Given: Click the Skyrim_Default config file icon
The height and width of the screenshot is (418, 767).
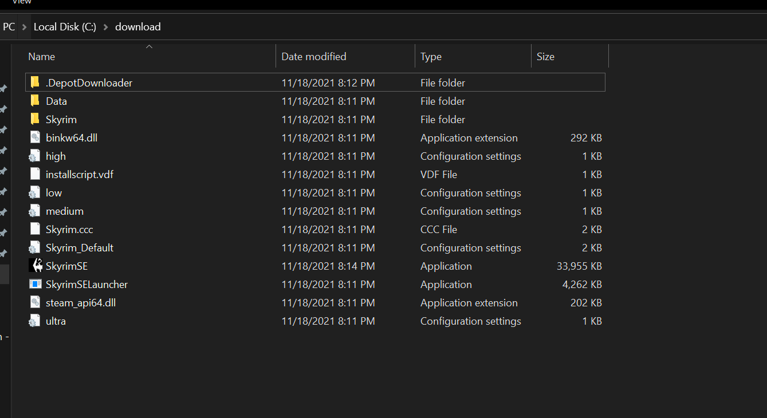Looking at the screenshot, I should click(36, 247).
